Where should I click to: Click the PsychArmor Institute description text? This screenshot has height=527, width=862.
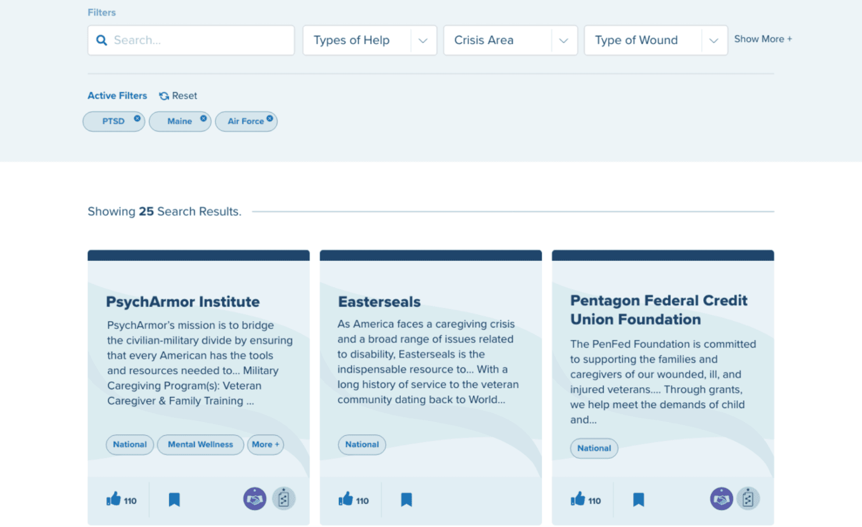[200, 363]
